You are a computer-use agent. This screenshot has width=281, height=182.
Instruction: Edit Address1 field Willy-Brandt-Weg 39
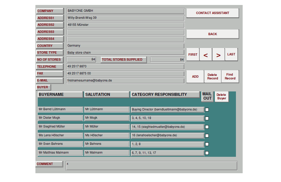click(126, 18)
